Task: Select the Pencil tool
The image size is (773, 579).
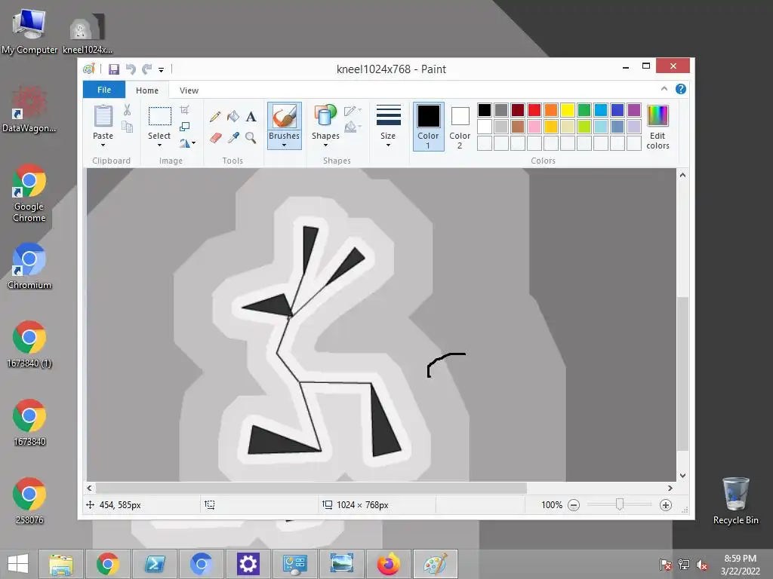Action: [215, 117]
